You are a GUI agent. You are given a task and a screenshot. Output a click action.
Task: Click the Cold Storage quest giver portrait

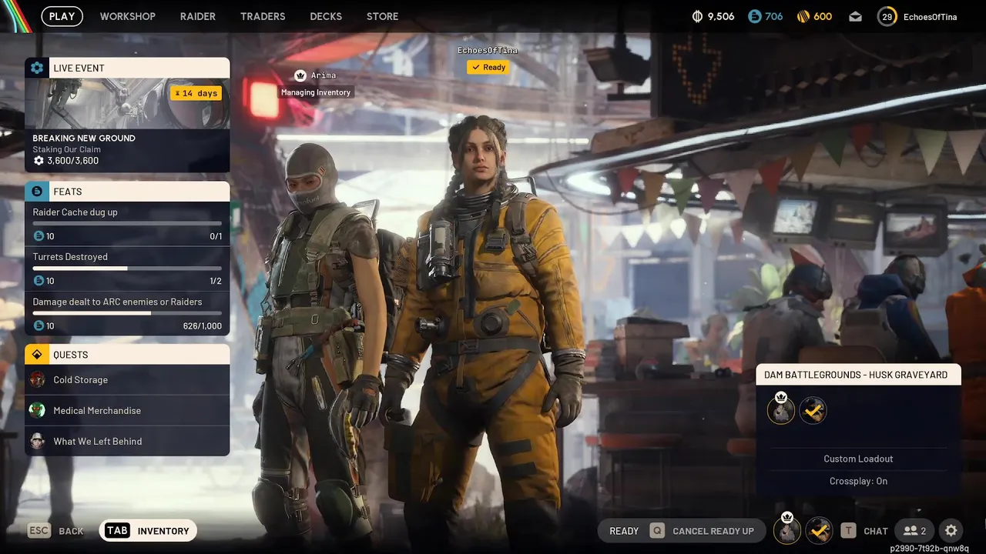37,379
